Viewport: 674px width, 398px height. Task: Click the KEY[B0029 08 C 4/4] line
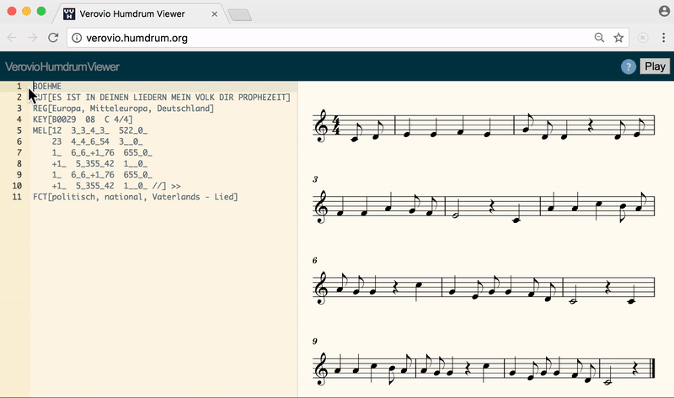coord(83,119)
